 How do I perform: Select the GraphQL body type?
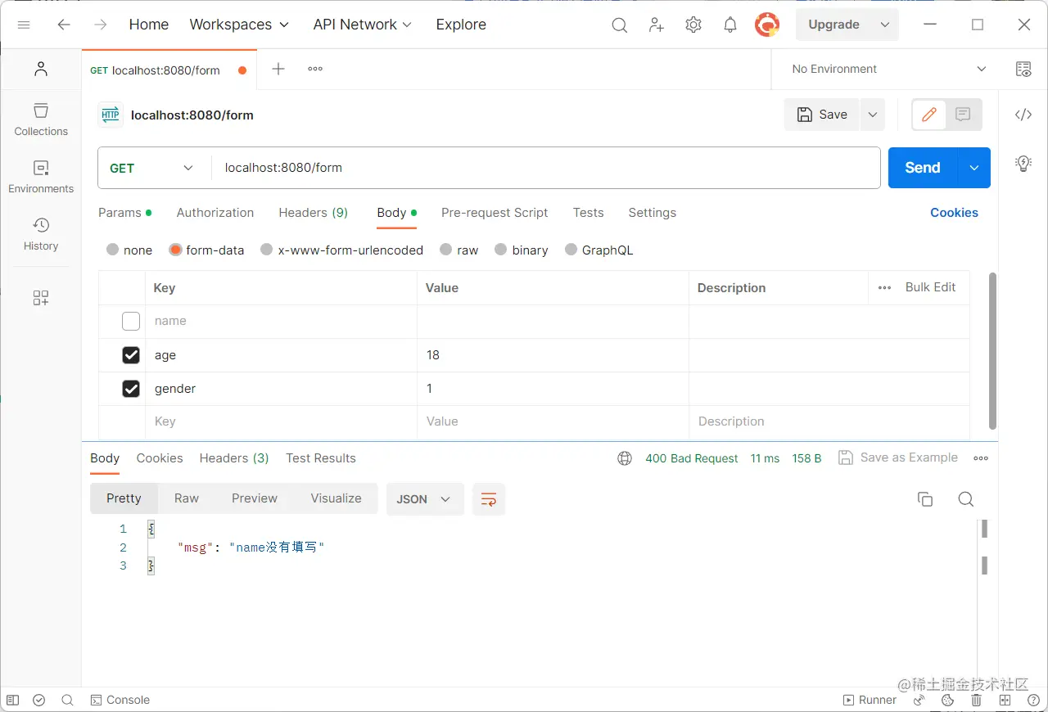[x=571, y=250]
